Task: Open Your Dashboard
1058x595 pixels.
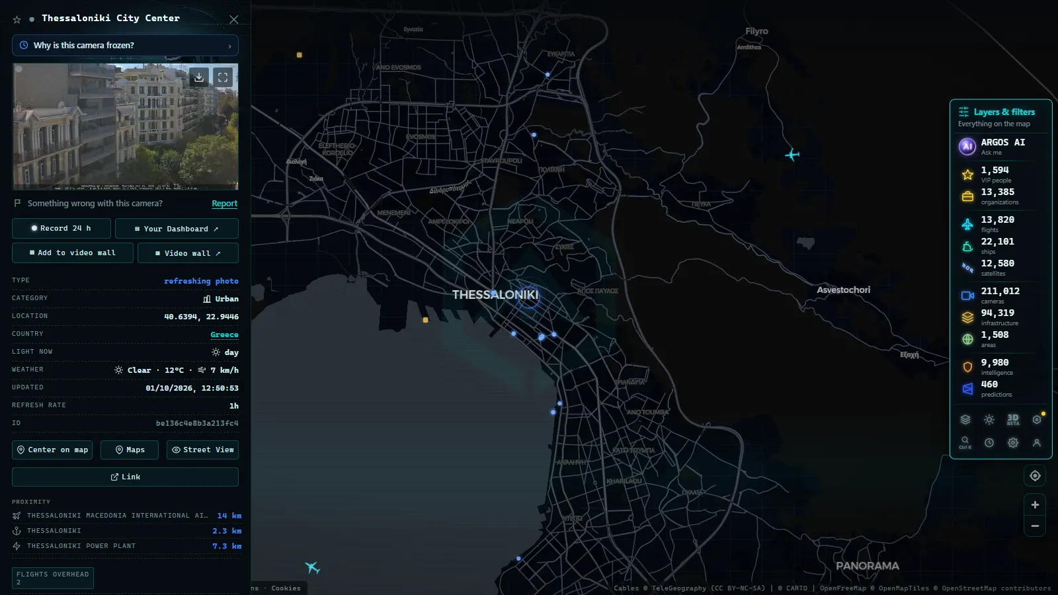Action: pyautogui.click(x=177, y=229)
